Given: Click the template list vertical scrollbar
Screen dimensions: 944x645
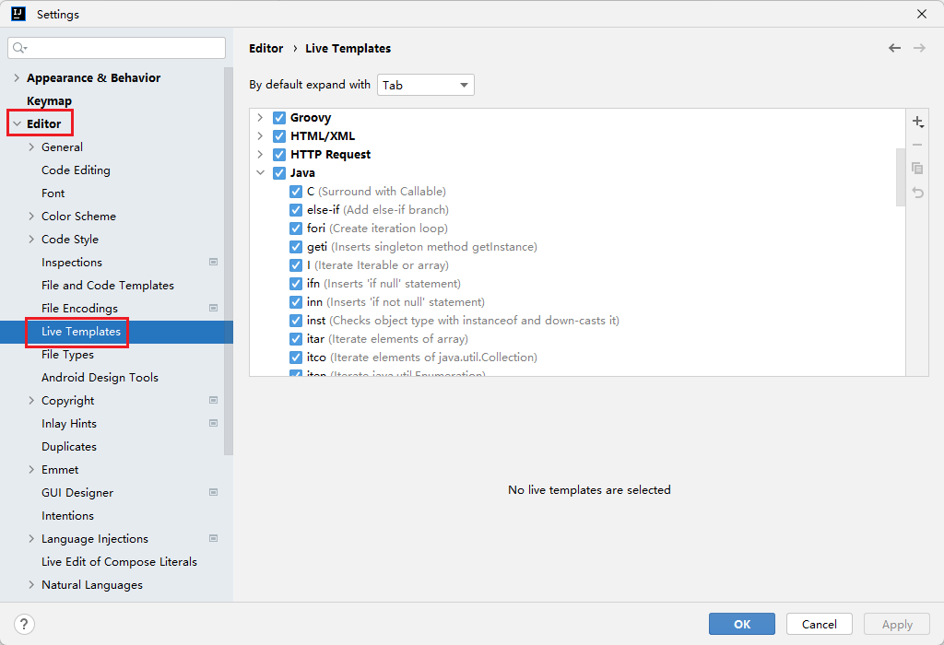Looking at the screenshot, I should coord(900,175).
